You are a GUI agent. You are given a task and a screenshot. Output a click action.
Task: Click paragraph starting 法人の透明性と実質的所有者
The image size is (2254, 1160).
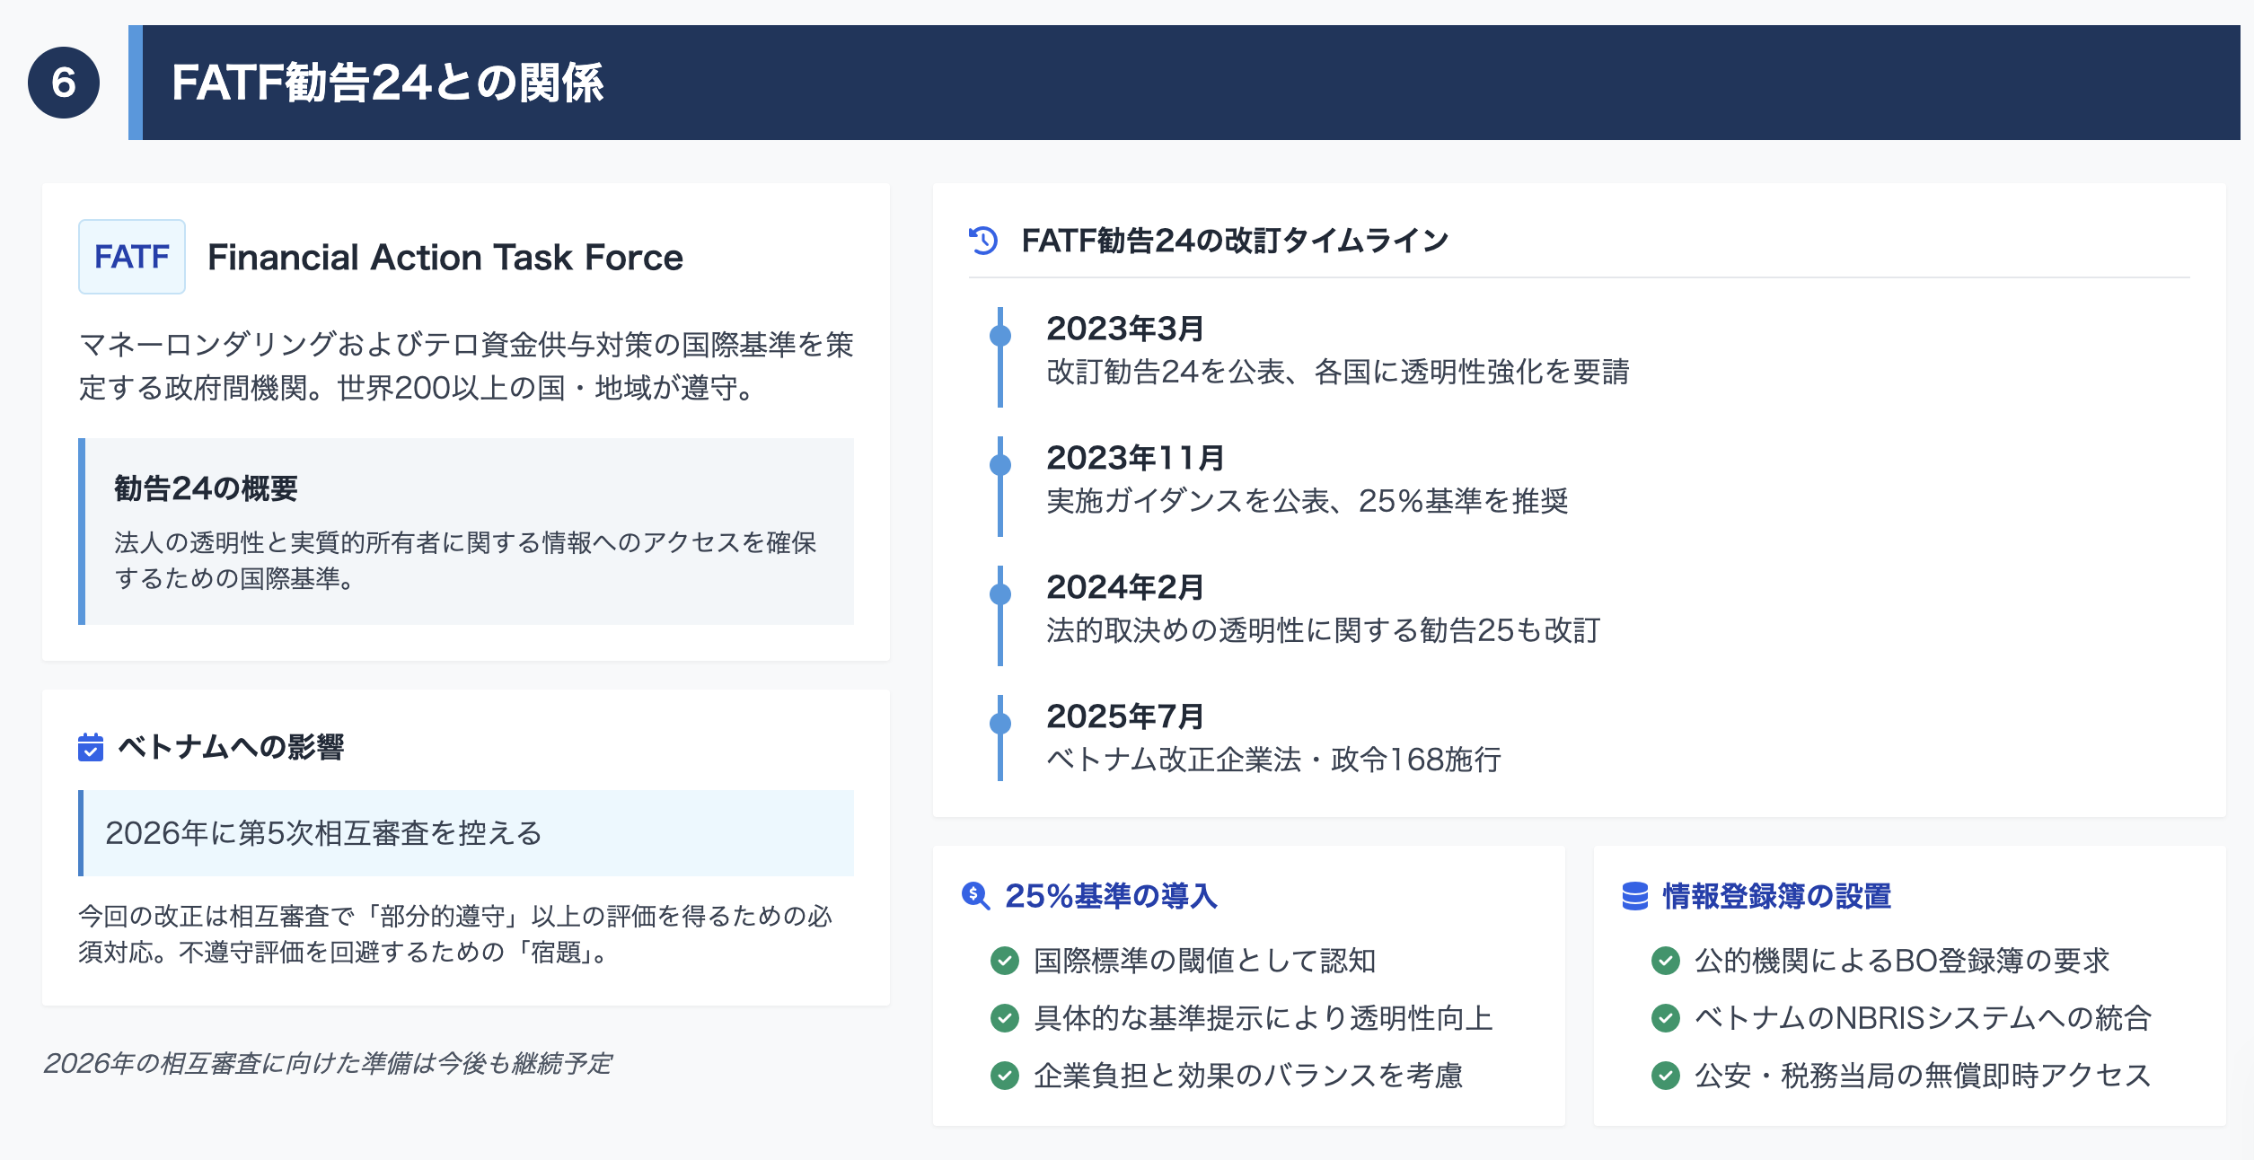point(466,560)
